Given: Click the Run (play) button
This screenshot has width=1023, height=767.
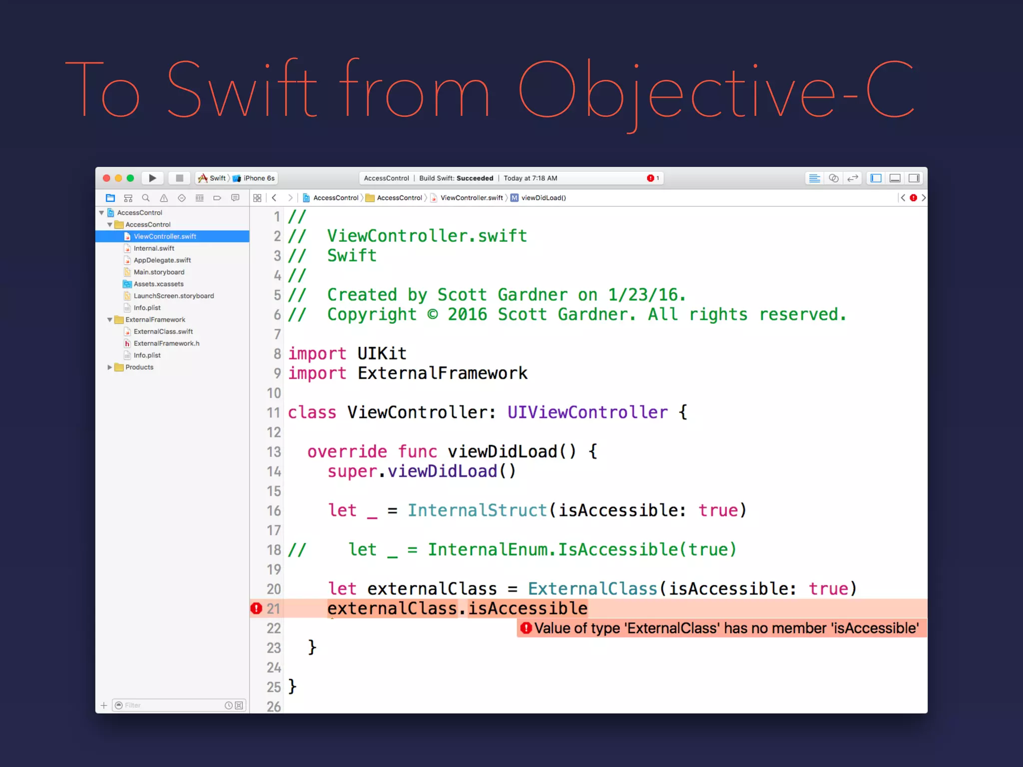Looking at the screenshot, I should pos(152,178).
